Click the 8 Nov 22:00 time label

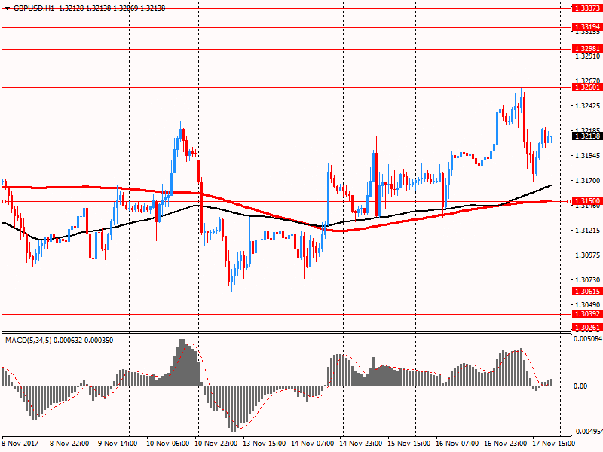tap(69, 444)
